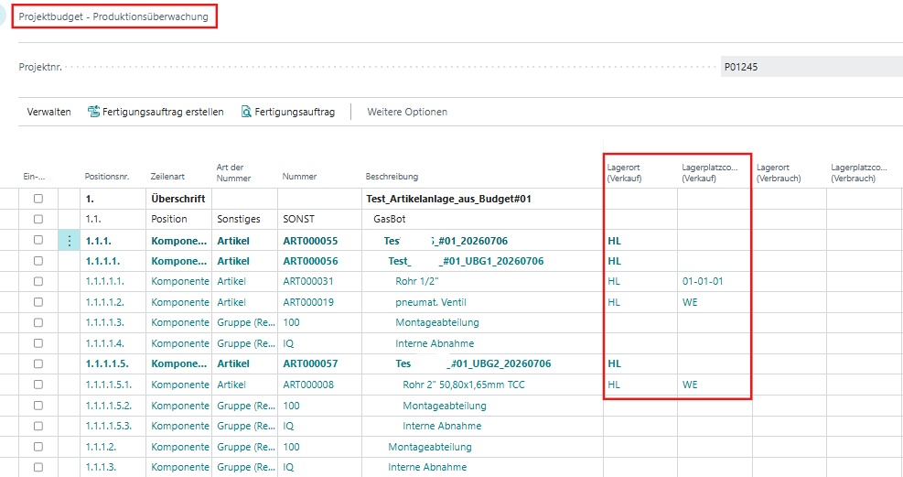Open the Verwalten menu
Viewport: 903px width, 477px height.
pos(49,112)
